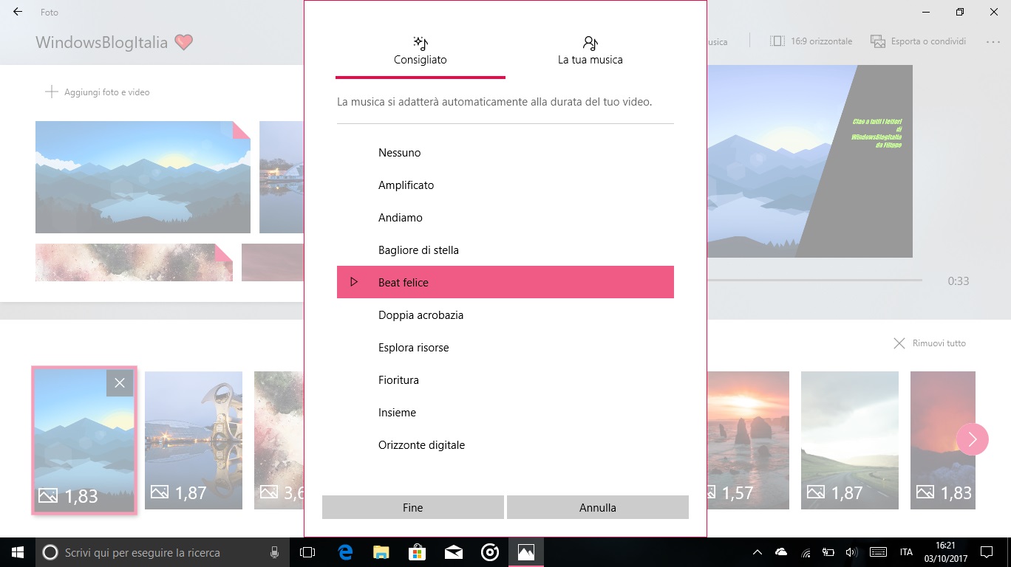This screenshot has width=1011, height=567.
Task: Open Action Center notifications icon
Action: (986, 551)
